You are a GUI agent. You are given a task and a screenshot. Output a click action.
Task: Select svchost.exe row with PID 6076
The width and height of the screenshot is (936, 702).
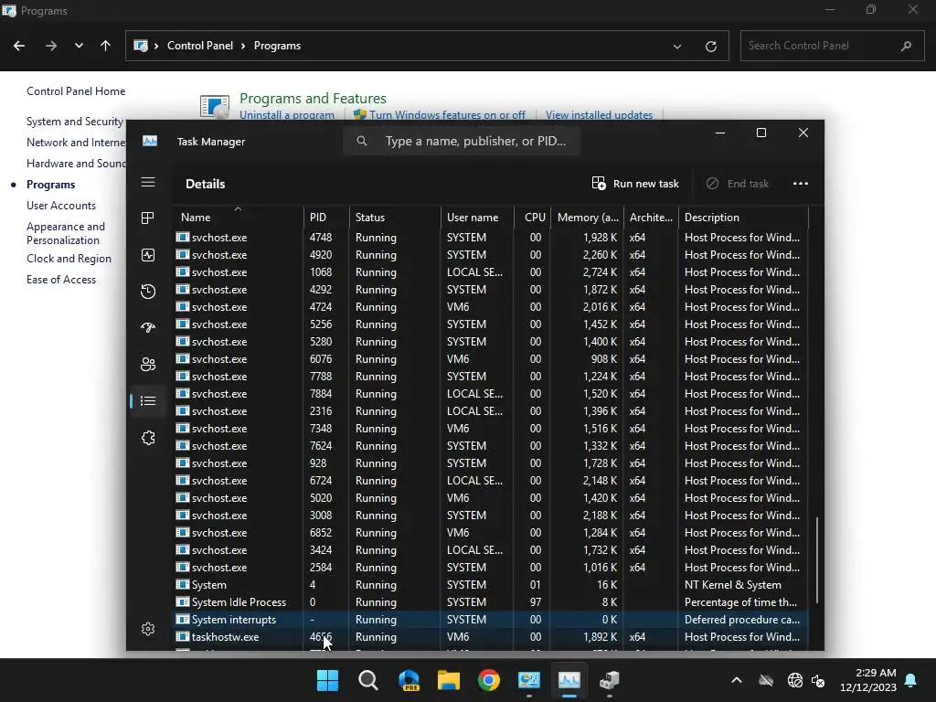click(491, 358)
